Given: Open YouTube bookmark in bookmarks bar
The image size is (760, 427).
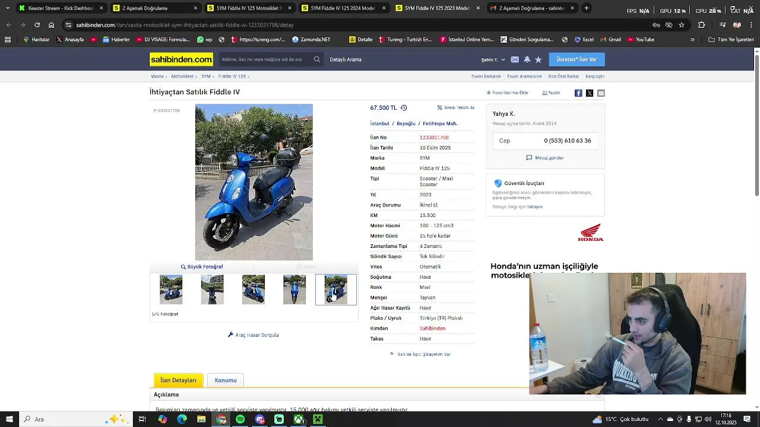Looking at the screenshot, I should (x=640, y=40).
